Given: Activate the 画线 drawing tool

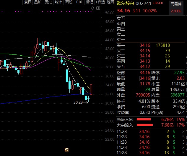Looking at the screenshot, I should (69, 2).
